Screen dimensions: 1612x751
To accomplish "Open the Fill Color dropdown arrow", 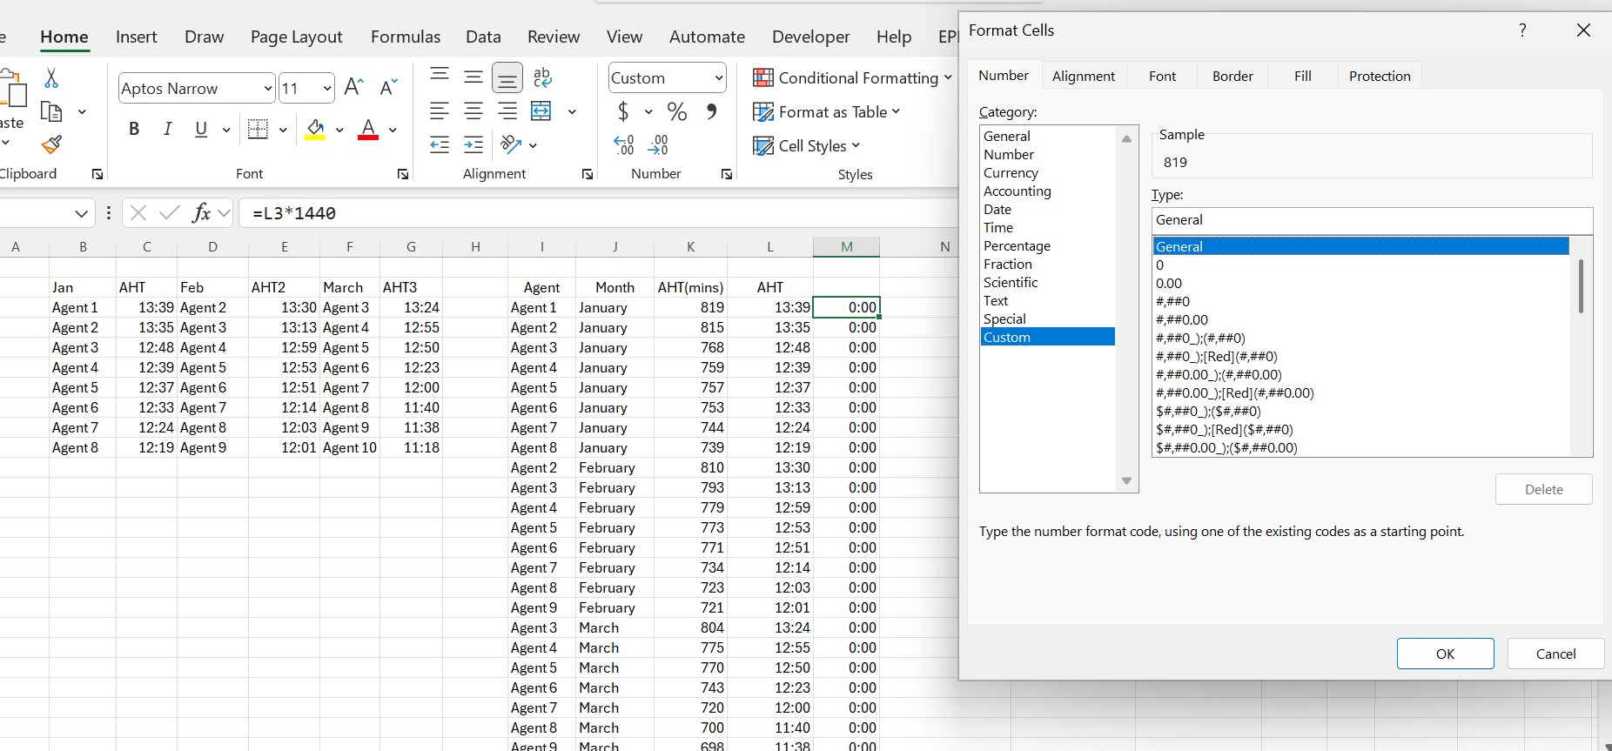I will point(339,130).
